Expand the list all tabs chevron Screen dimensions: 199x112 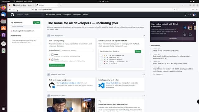pos(183,5)
